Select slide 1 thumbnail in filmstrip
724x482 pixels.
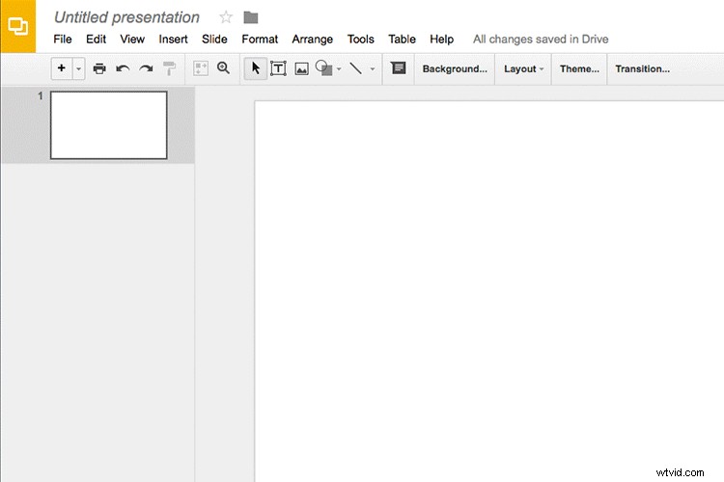click(x=109, y=125)
